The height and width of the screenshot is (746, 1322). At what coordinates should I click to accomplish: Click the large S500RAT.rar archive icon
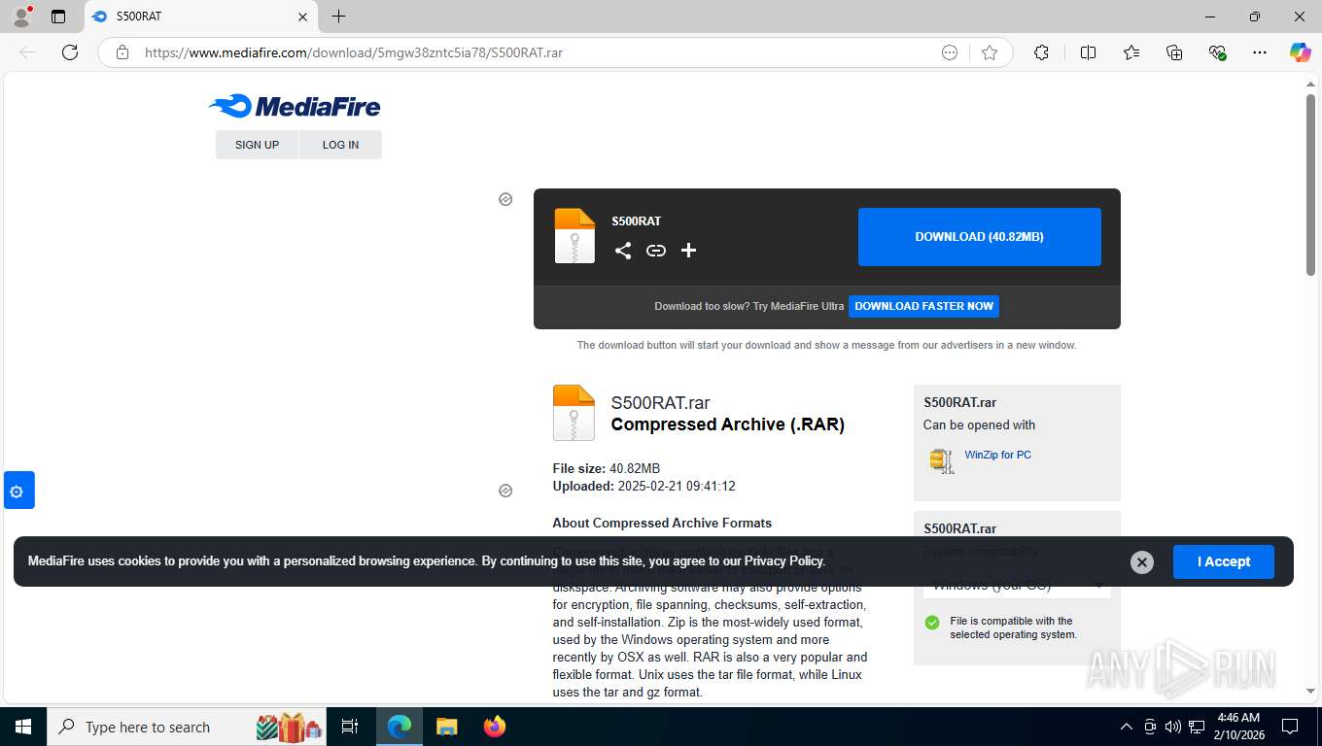click(x=574, y=413)
